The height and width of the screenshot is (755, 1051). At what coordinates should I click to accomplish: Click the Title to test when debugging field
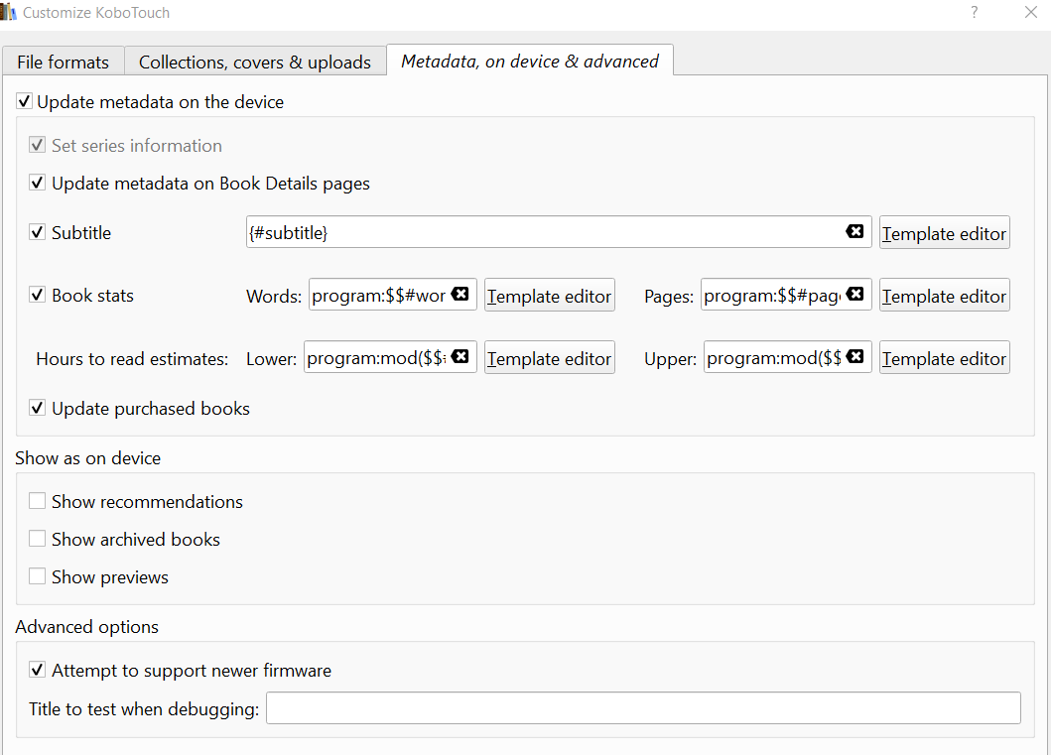pos(643,708)
